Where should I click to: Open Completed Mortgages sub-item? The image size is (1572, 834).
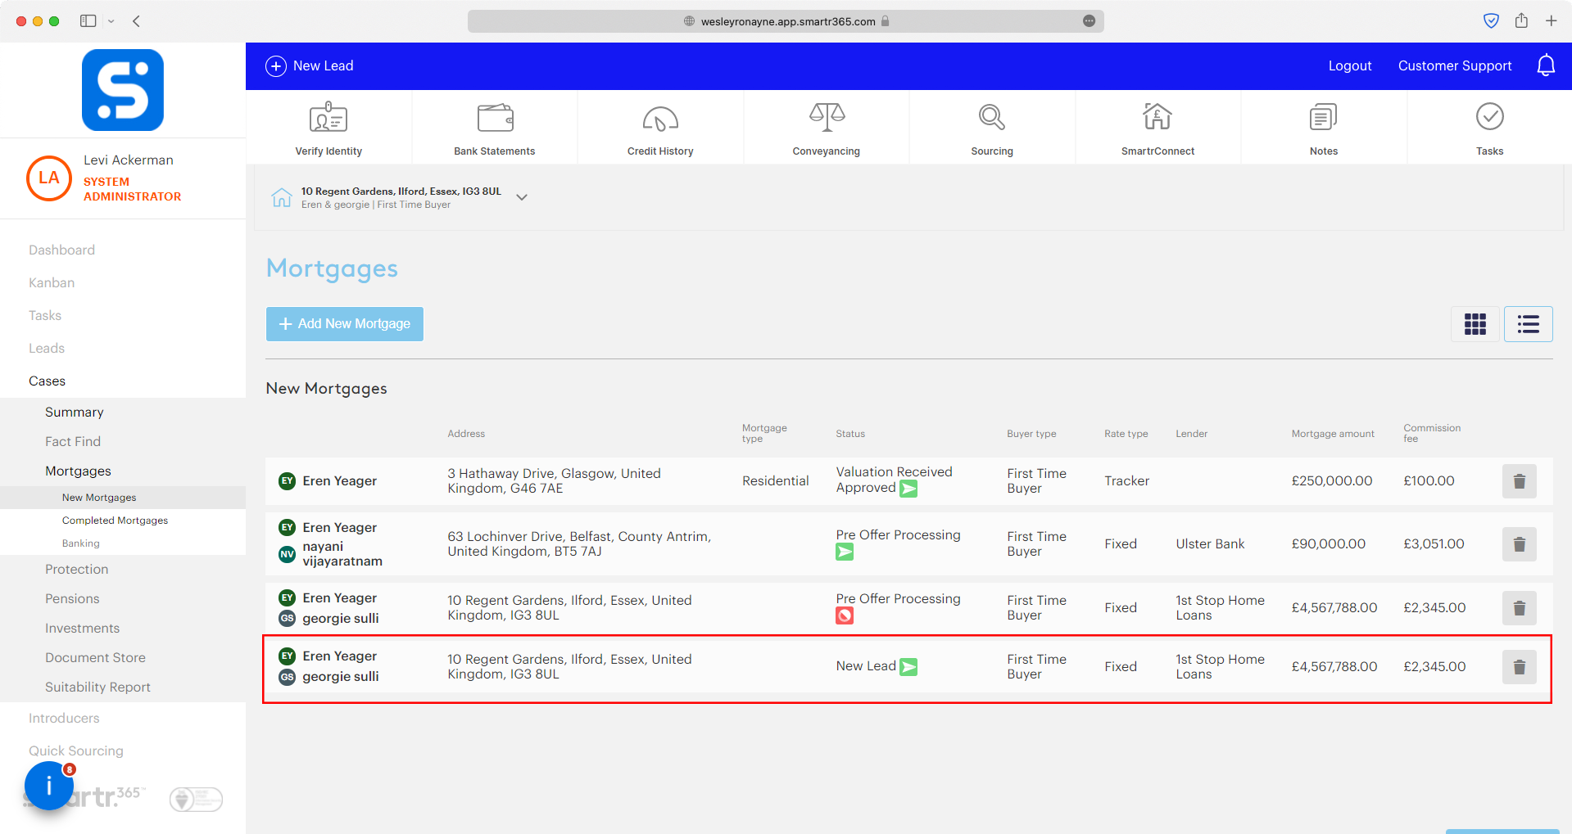pos(115,521)
